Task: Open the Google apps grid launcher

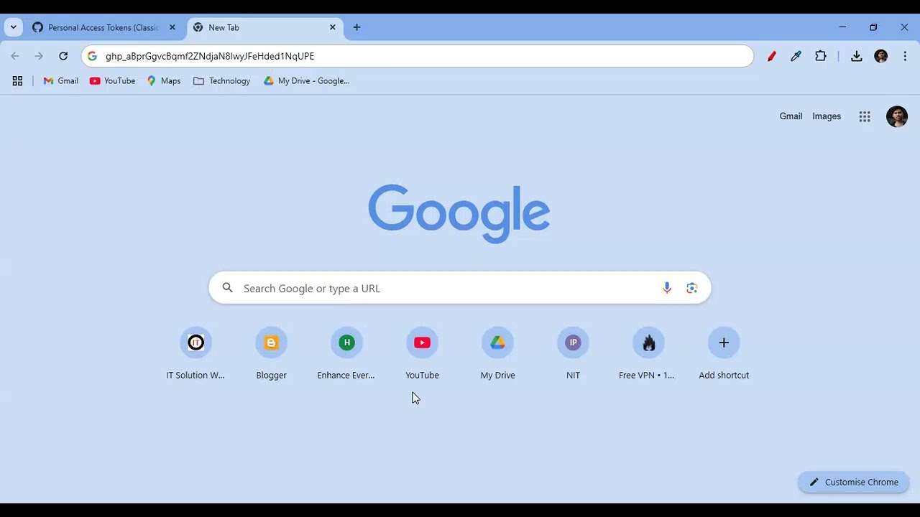Action: click(865, 116)
